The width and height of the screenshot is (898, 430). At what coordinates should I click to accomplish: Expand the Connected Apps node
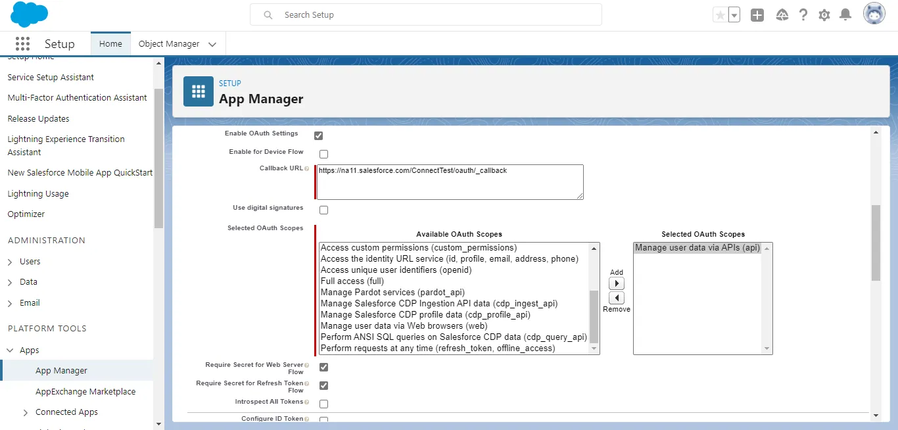click(x=26, y=412)
